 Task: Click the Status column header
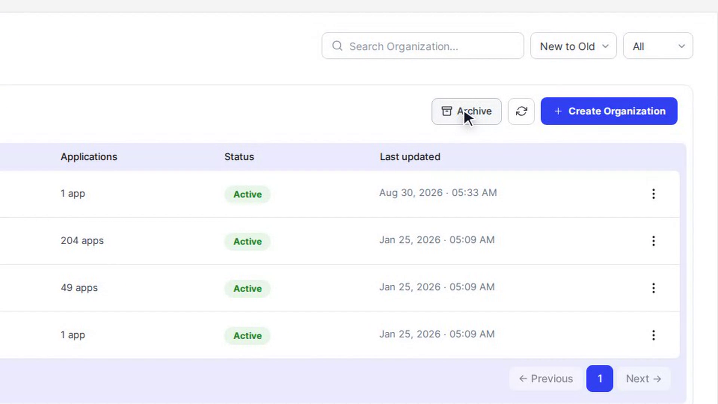[239, 157]
